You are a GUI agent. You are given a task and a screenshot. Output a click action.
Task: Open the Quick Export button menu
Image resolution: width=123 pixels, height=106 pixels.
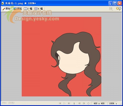pos(119,9)
